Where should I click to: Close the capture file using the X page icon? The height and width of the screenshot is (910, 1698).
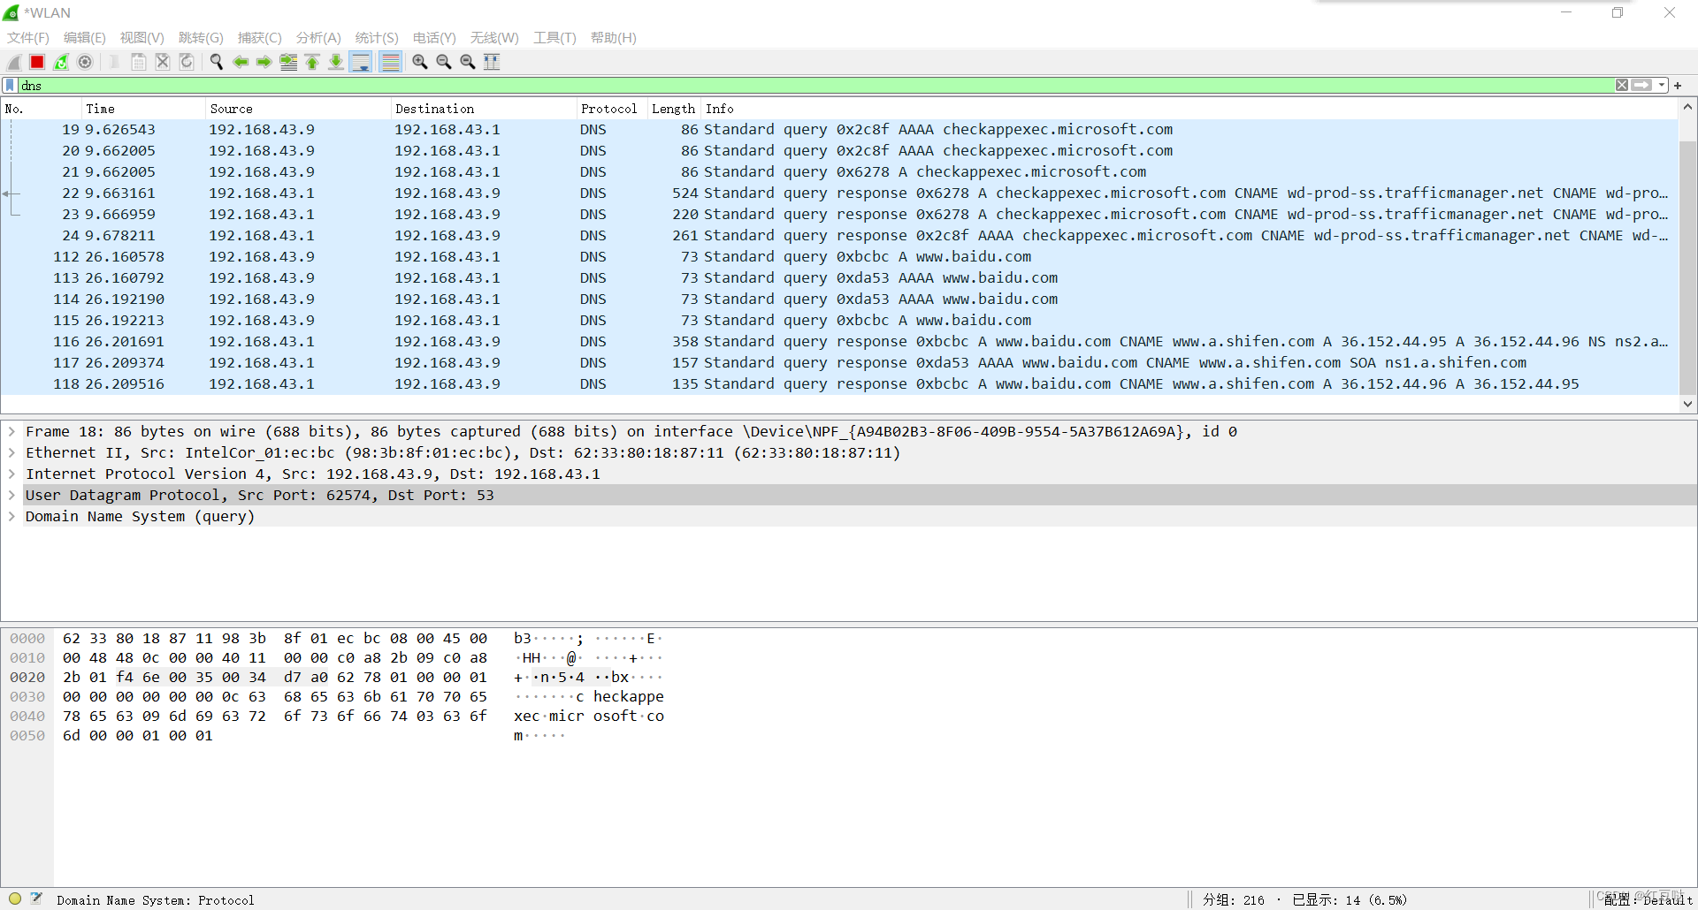coord(163,62)
